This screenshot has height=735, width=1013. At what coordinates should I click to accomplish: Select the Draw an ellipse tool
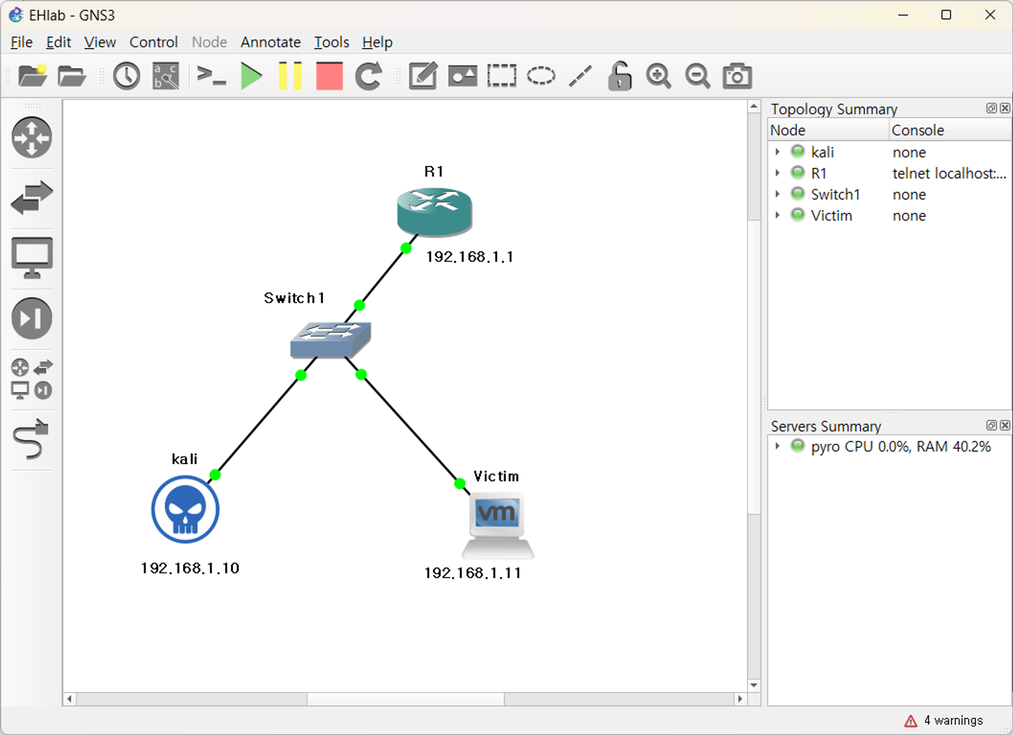pyautogui.click(x=541, y=76)
